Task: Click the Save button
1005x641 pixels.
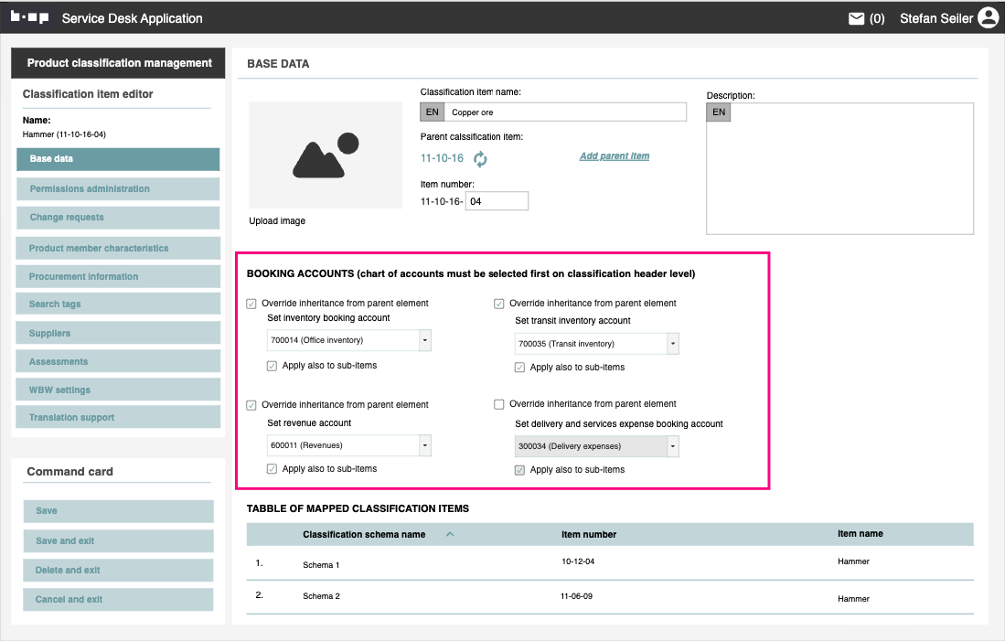Action: coord(118,511)
